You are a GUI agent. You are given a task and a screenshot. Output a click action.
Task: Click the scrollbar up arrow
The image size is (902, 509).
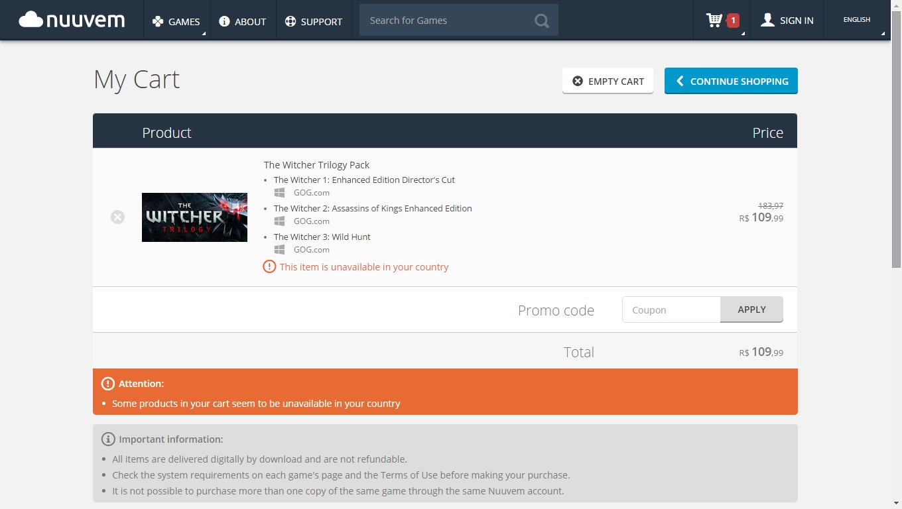(896, 5)
